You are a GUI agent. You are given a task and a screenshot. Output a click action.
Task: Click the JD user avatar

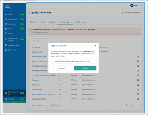pyautogui.click(x=132, y=5)
